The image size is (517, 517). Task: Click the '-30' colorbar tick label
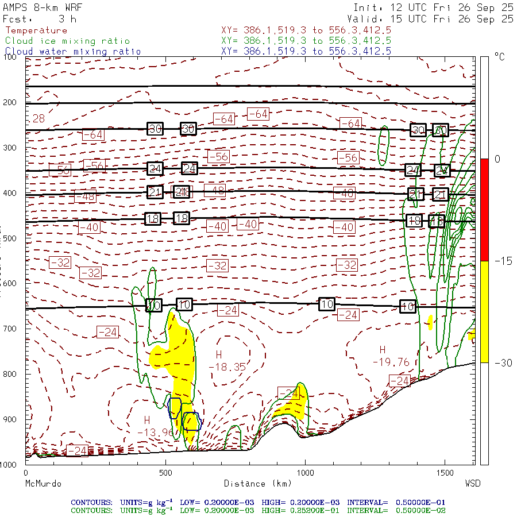tap(503, 363)
